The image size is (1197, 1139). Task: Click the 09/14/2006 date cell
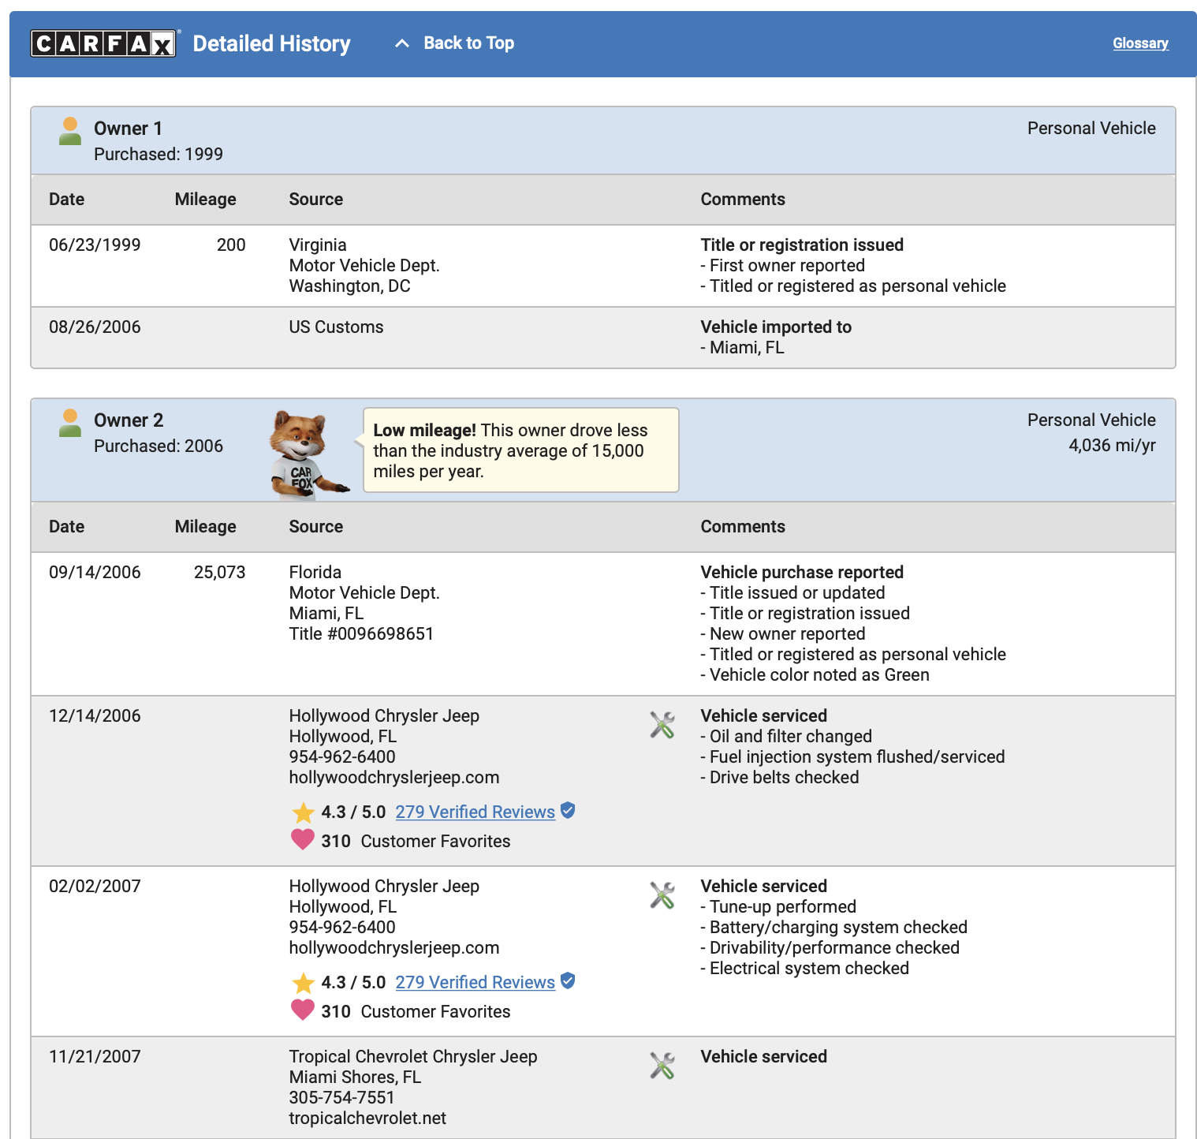coord(95,572)
